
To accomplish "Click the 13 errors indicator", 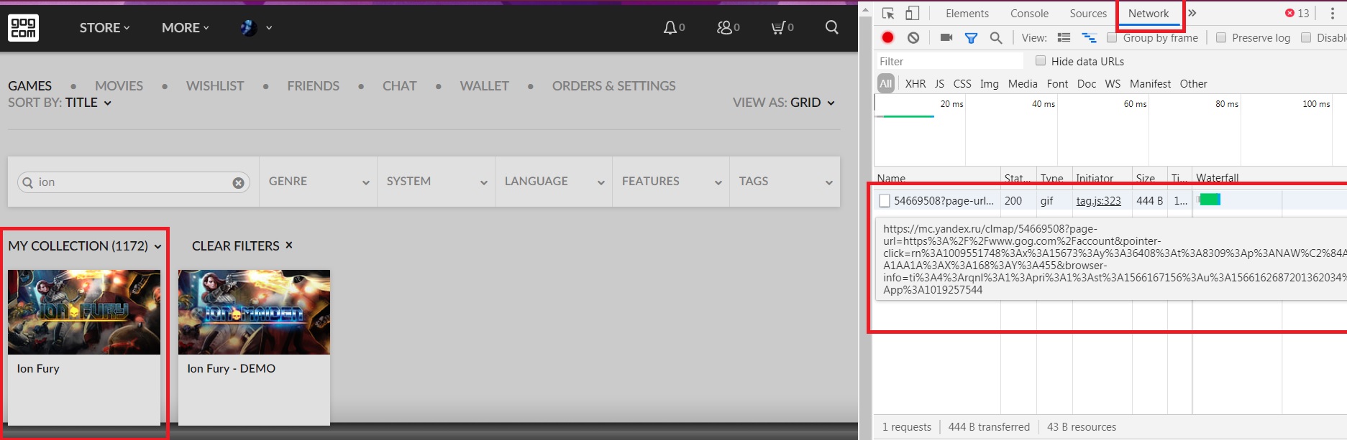I will point(1297,13).
